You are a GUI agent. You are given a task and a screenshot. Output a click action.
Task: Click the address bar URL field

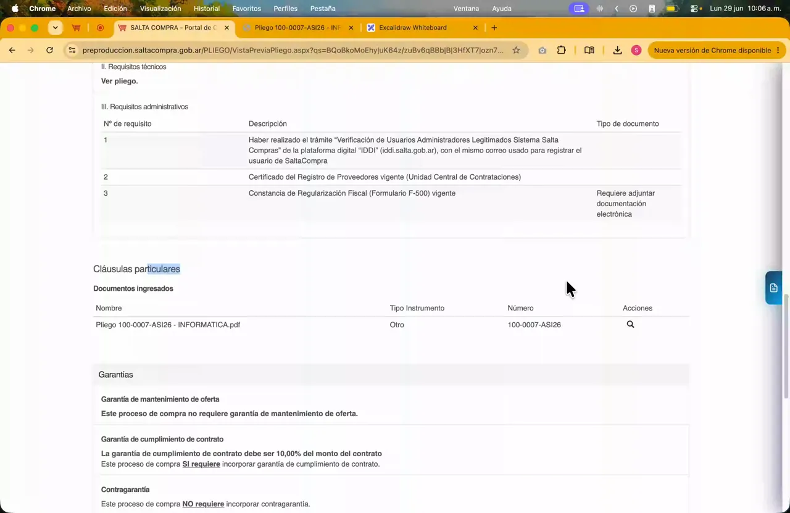[x=293, y=50]
